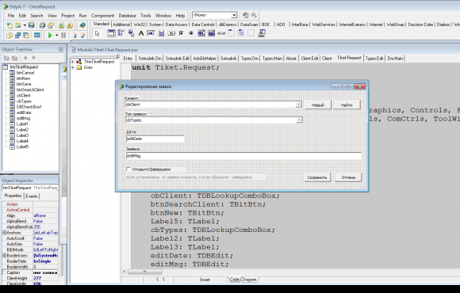Screen dimensions: 460x293
Task: Select the MainMenu component icon in palette
Action: [121, 33]
